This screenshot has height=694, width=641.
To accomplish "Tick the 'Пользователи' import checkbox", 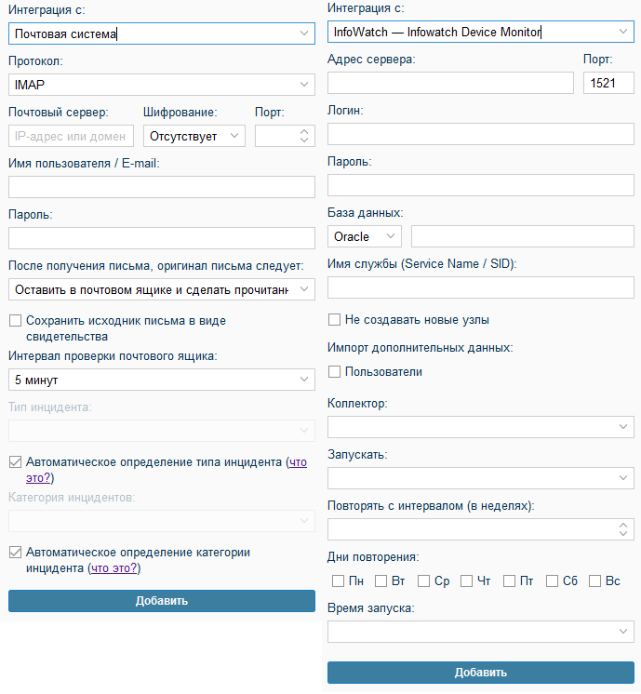I will (334, 372).
